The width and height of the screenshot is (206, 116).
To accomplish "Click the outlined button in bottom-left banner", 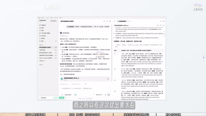I will [x=56, y=98].
